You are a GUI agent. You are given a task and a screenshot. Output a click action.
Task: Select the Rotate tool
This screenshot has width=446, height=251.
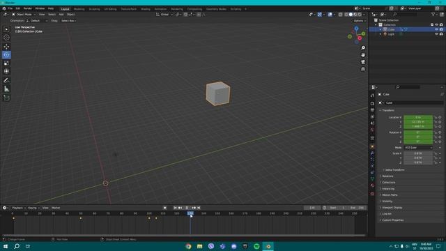(6, 54)
